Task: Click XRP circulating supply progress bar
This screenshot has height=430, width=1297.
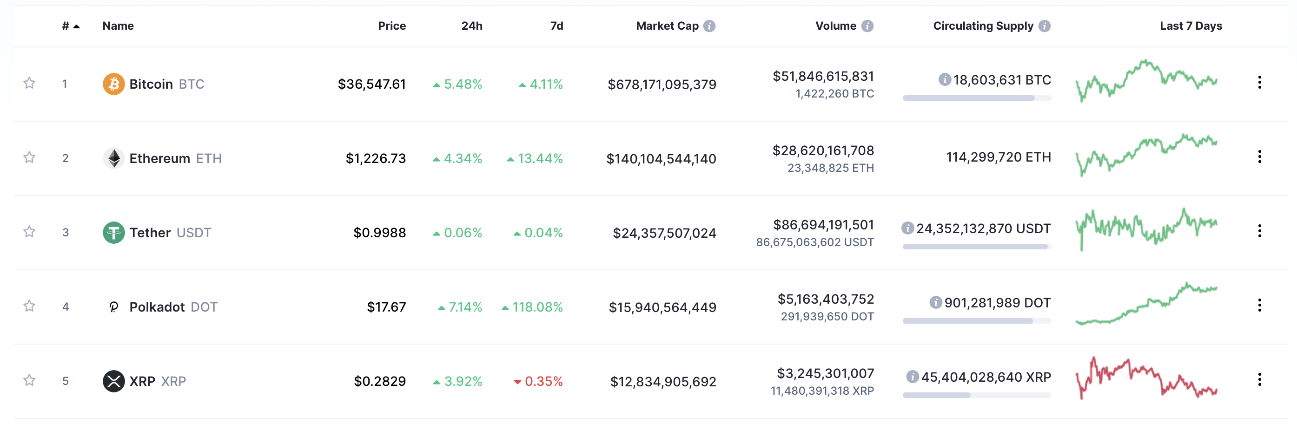Action: (977, 395)
